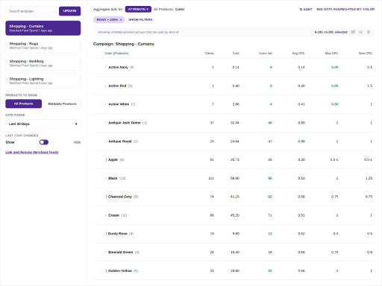The height and width of the screenshot is (286, 382).
Task: Open the edit selection icon
Action: [x=353, y=32]
